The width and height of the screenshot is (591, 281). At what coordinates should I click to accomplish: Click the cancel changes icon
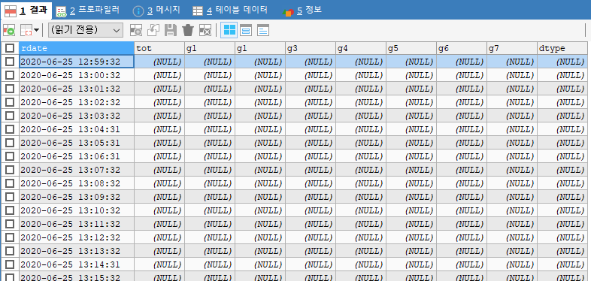tap(205, 30)
